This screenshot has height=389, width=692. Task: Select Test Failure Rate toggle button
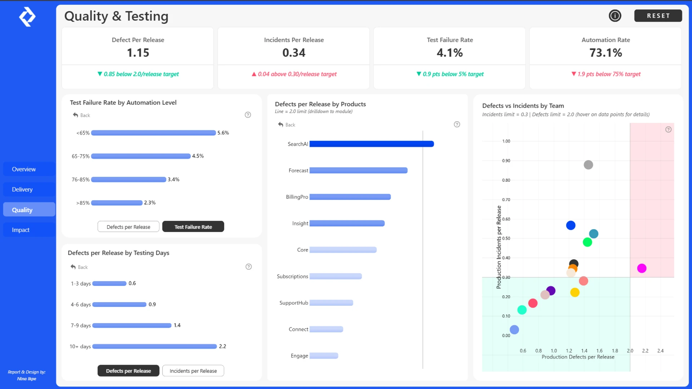click(x=193, y=227)
